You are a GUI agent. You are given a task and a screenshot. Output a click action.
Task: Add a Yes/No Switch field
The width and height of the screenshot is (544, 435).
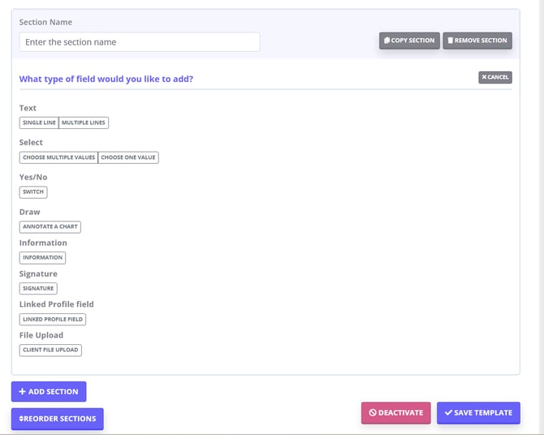33,192
